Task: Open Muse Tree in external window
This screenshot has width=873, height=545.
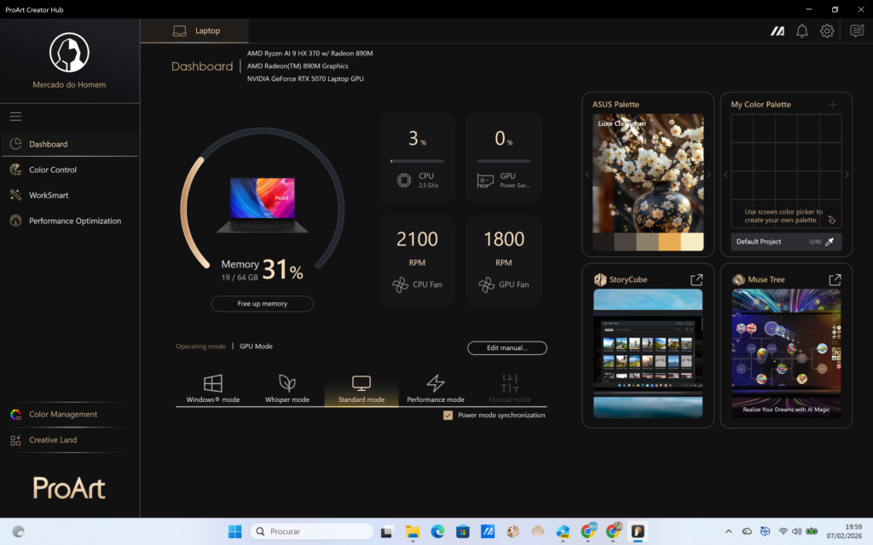Action: pyautogui.click(x=835, y=278)
